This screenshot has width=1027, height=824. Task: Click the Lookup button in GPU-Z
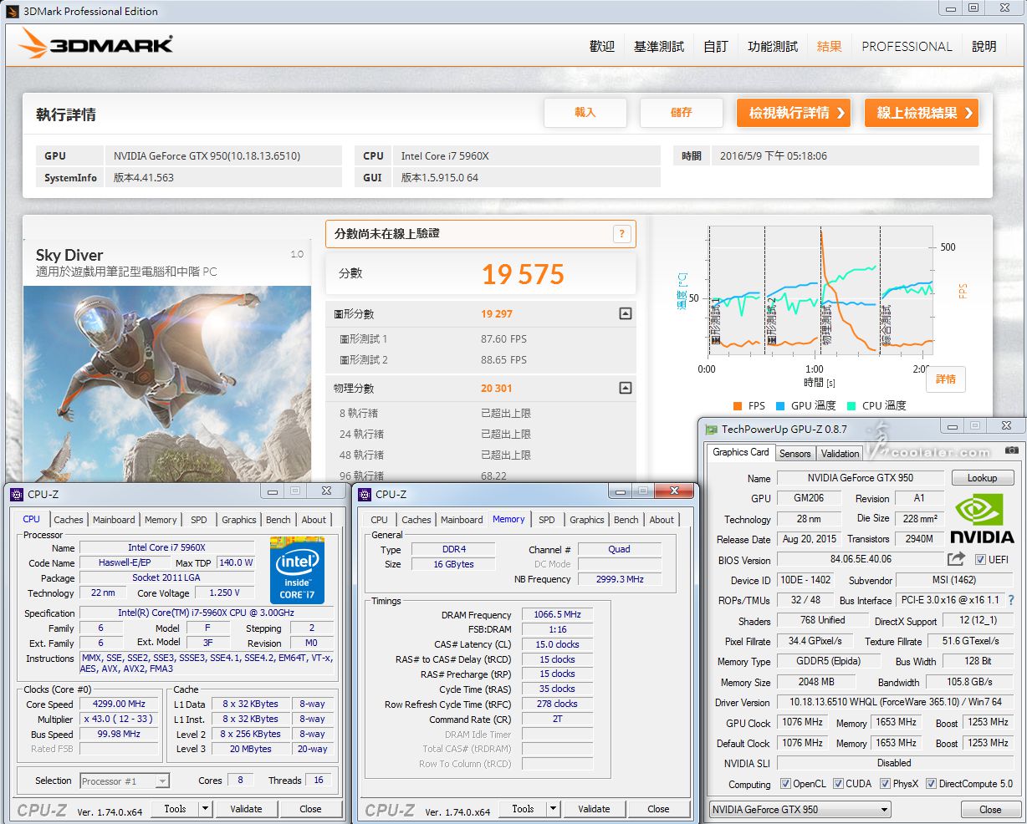pyautogui.click(x=983, y=478)
